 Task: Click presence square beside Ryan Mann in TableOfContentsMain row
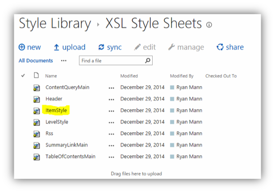(172, 157)
